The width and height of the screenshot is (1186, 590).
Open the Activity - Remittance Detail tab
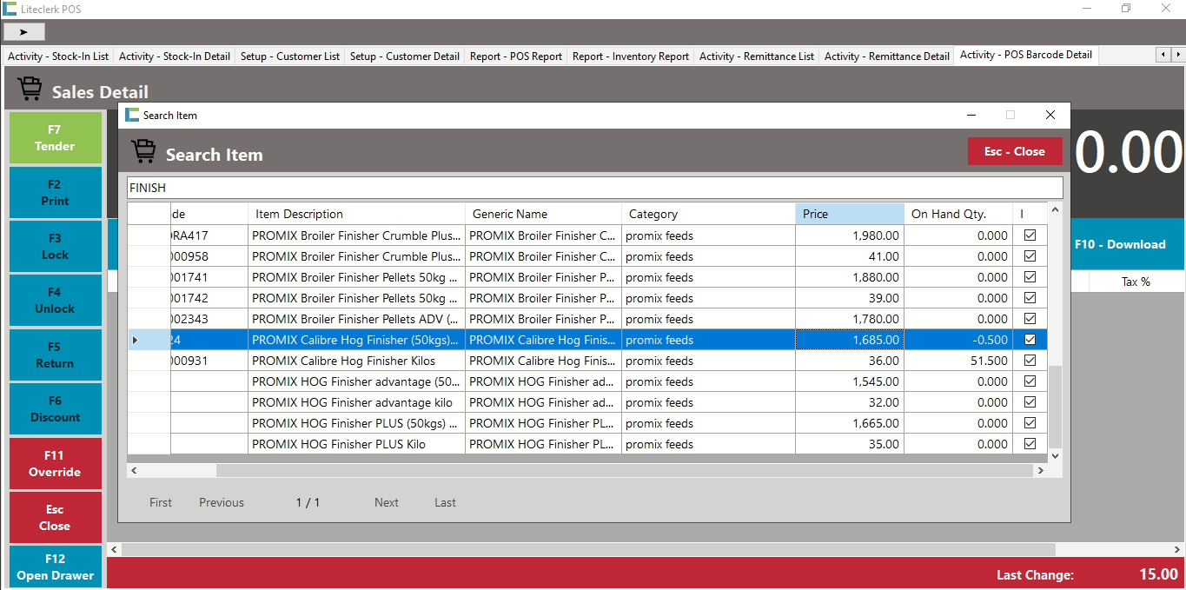click(x=887, y=56)
